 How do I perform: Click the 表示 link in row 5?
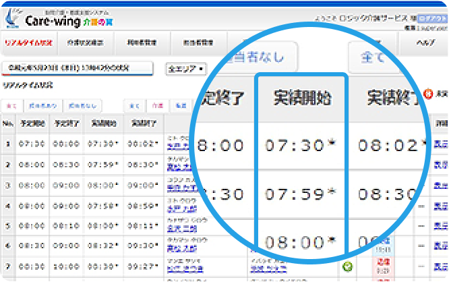coord(441,226)
